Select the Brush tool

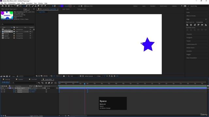33,6
